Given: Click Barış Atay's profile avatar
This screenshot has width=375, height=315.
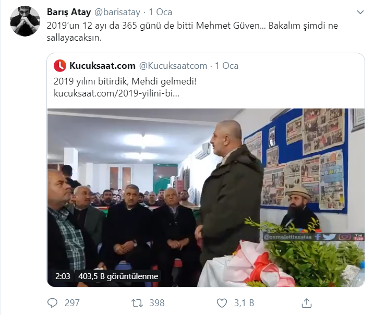Looking at the screenshot, I should pyautogui.click(x=25, y=21).
